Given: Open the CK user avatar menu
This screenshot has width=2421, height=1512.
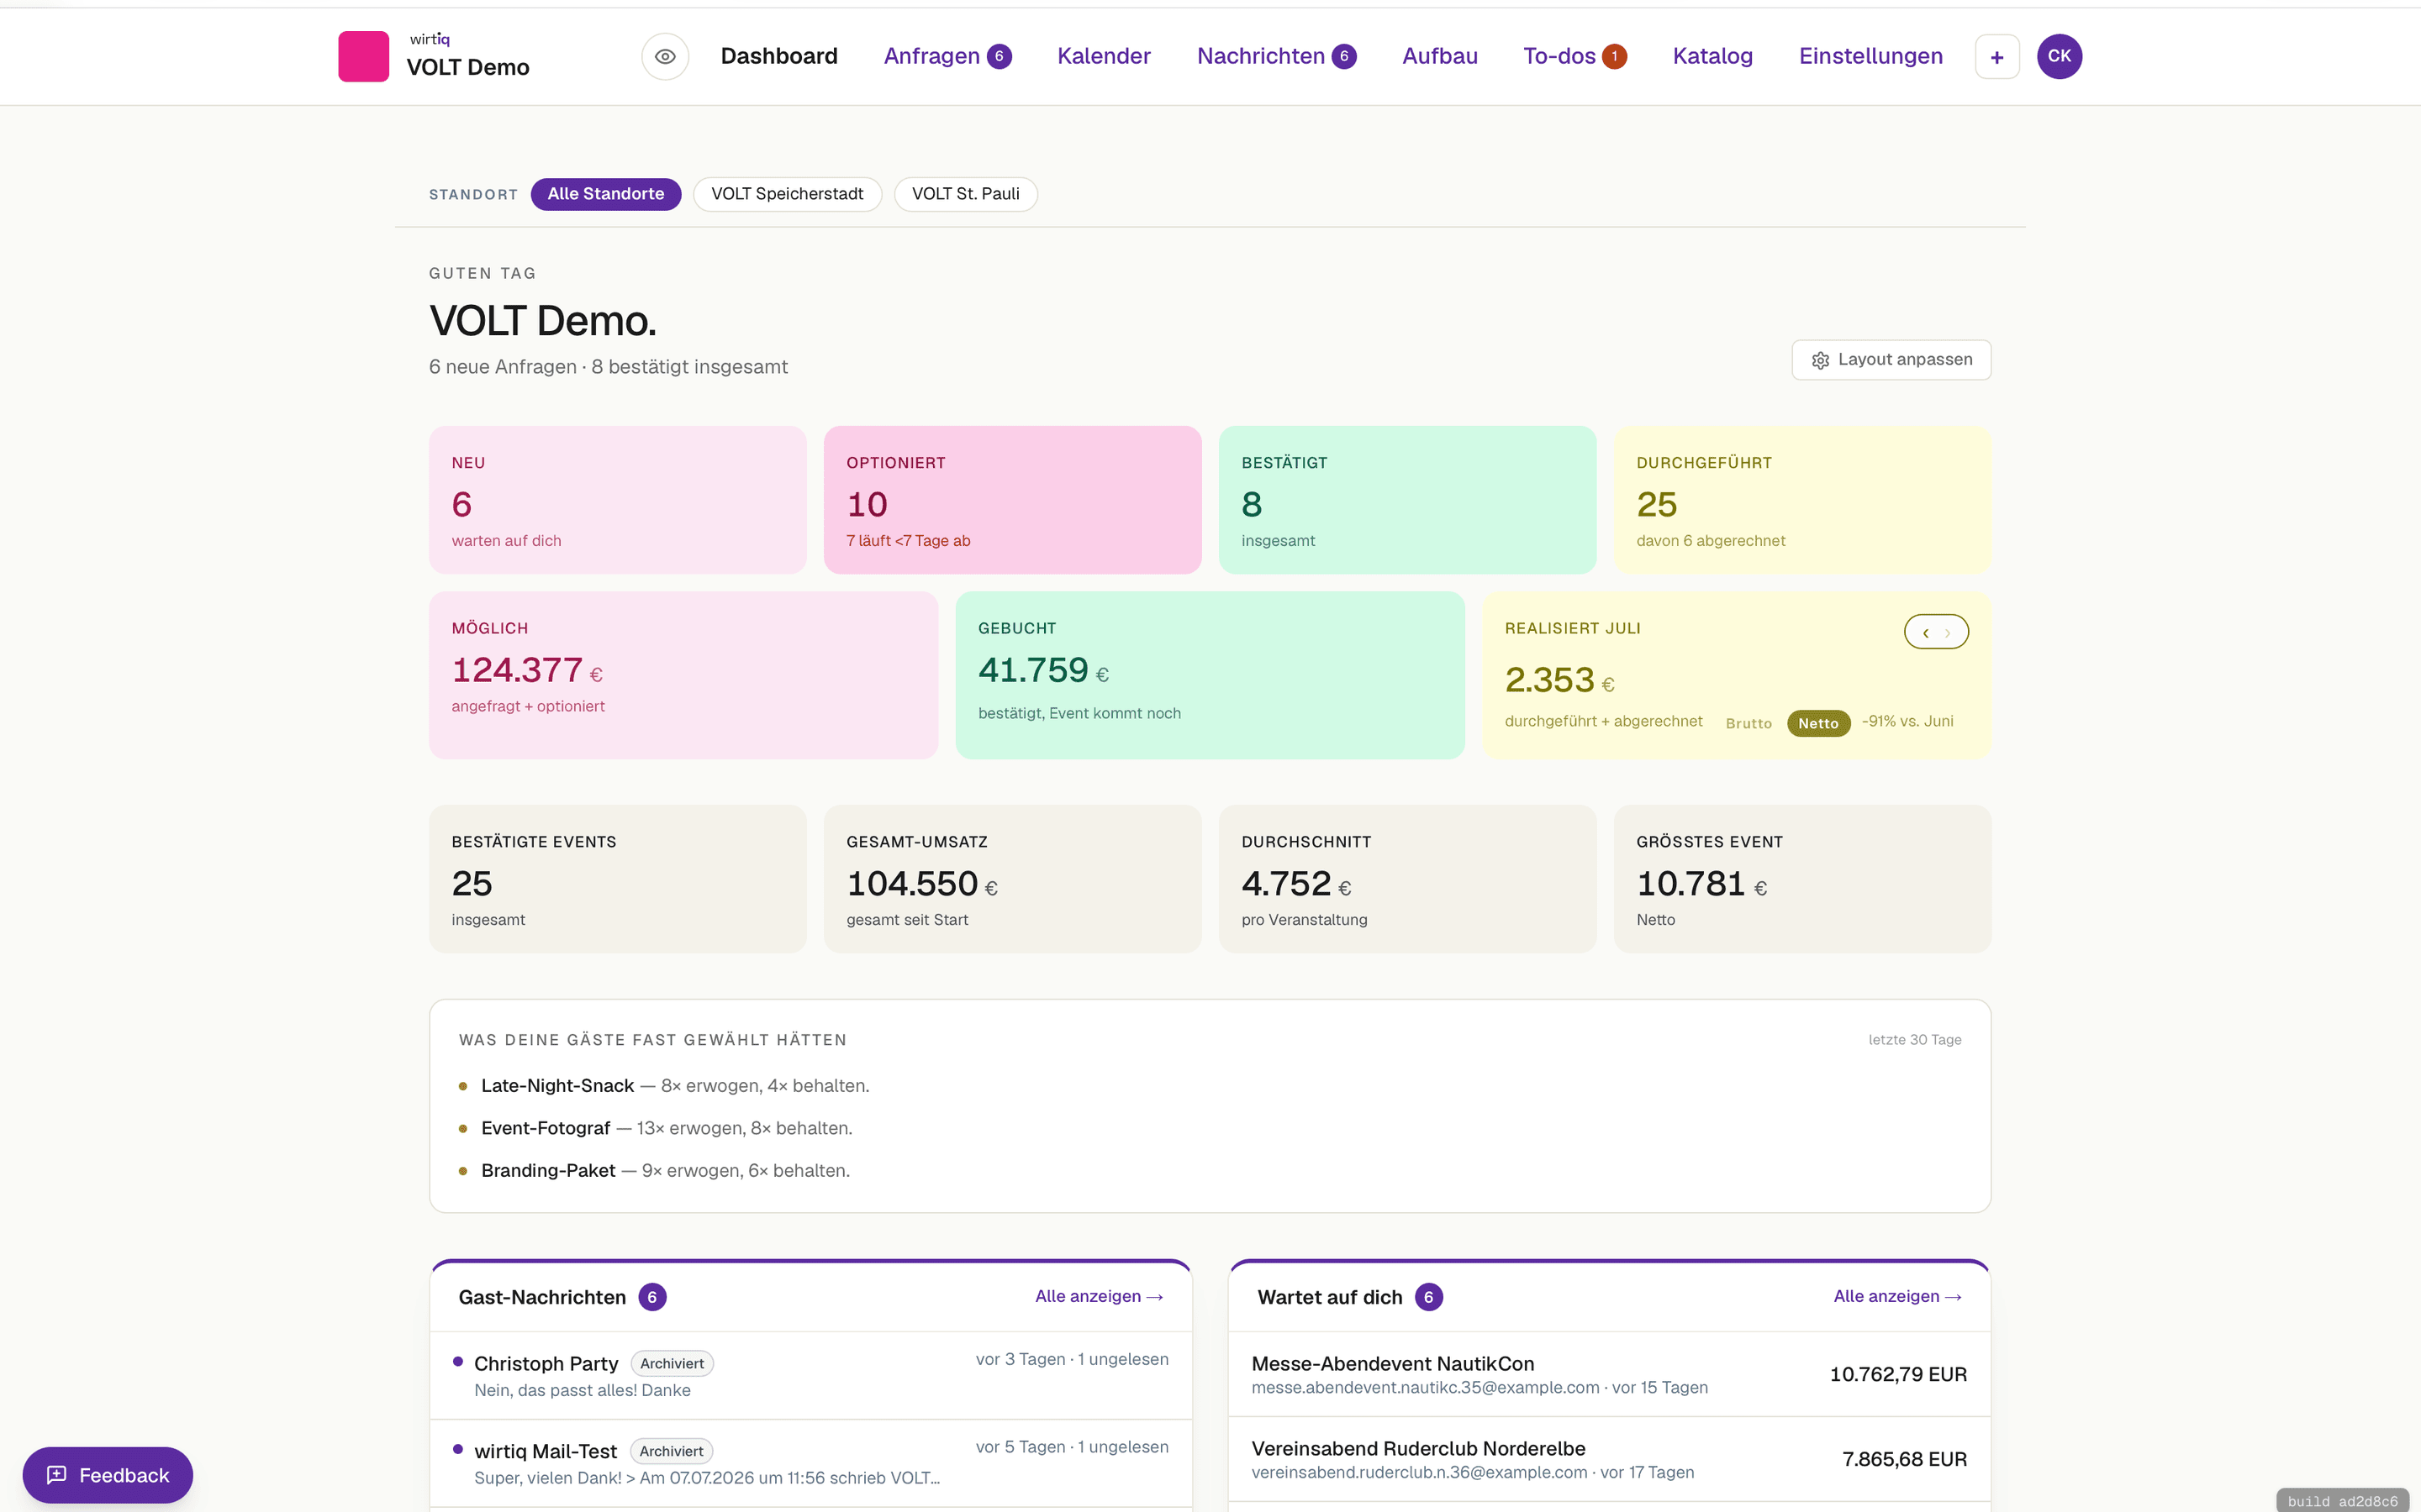Looking at the screenshot, I should tap(2059, 56).
